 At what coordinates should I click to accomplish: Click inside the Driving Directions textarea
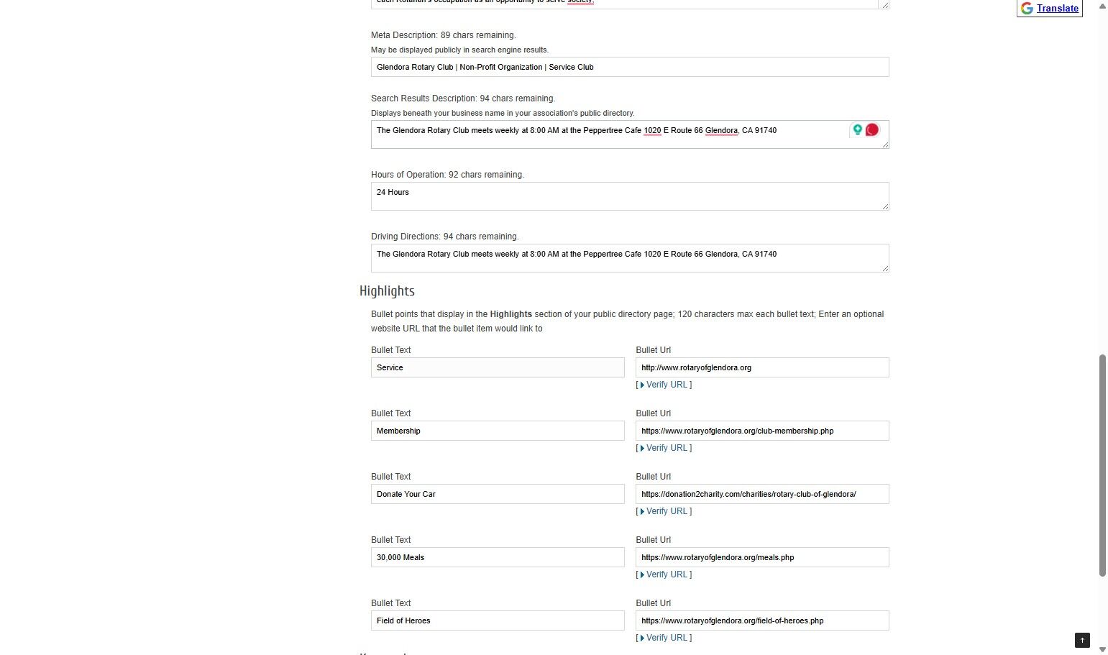630,258
